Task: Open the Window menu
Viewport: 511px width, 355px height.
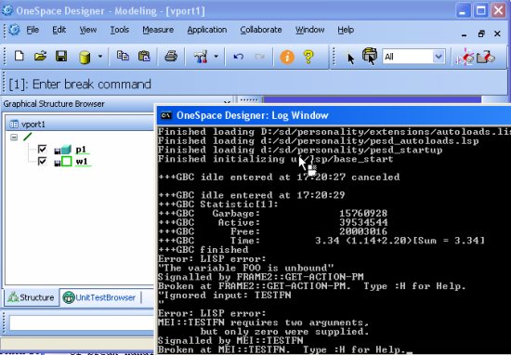Action: click(309, 30)
